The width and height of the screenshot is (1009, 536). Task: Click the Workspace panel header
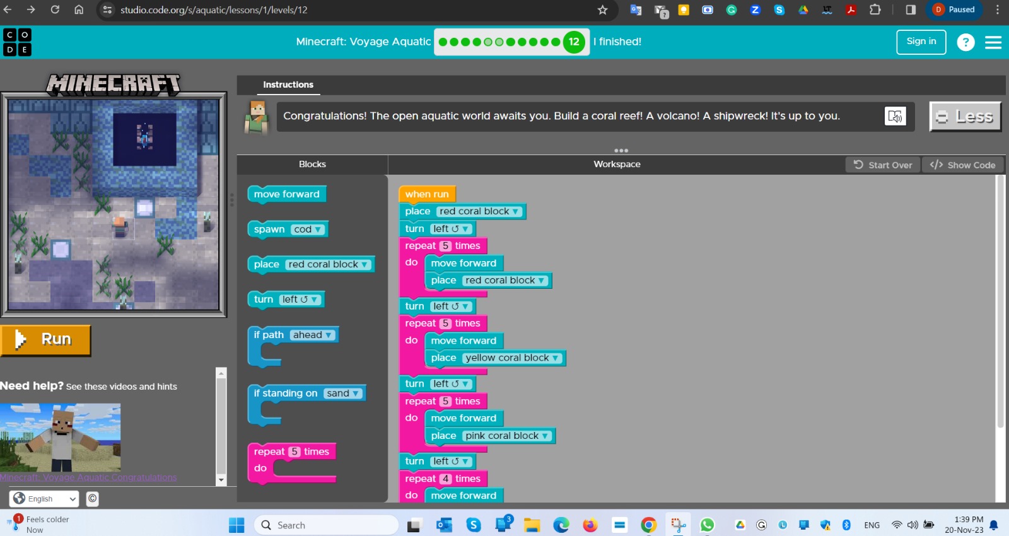point(617,164)
